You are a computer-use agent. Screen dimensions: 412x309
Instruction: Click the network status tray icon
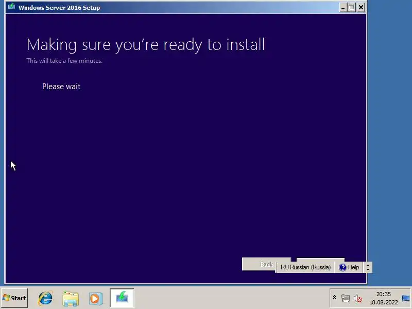pyautogui.click(x=345, y=298)
